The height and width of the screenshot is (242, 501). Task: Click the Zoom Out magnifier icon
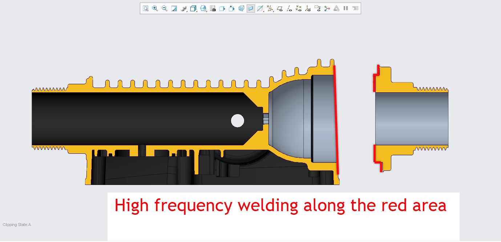165,8
